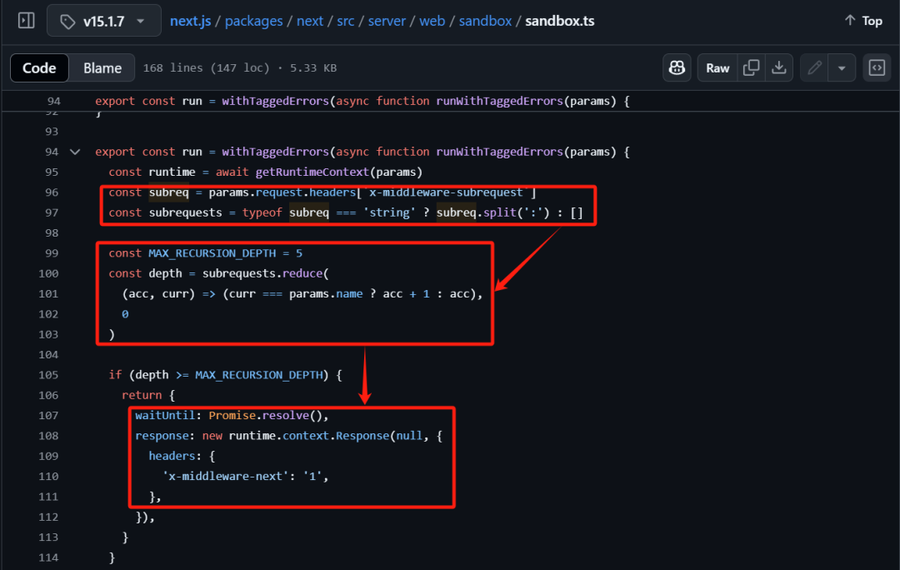Jump to Top of the file
This screenshot has width=900, height=570.
point(862,21)
